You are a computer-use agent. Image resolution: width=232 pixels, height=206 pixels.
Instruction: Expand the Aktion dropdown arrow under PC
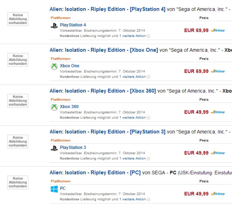148,199
